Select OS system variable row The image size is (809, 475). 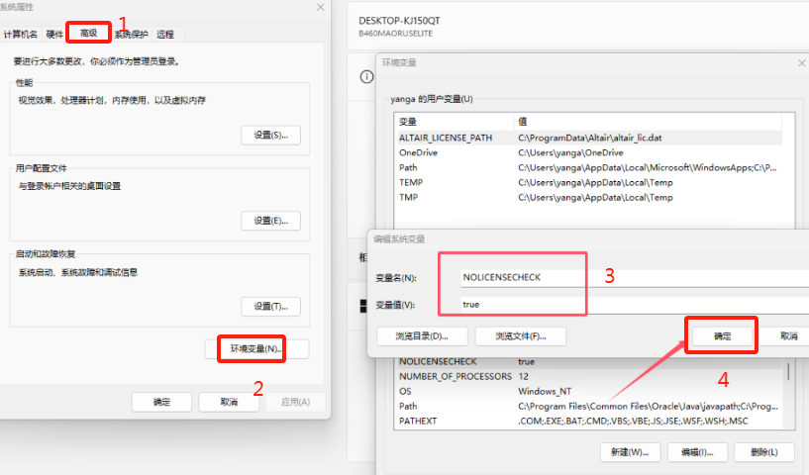(589, 392)
